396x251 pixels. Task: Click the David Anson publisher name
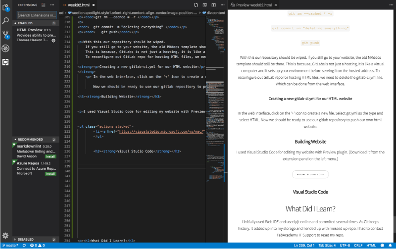click(27, 156)
